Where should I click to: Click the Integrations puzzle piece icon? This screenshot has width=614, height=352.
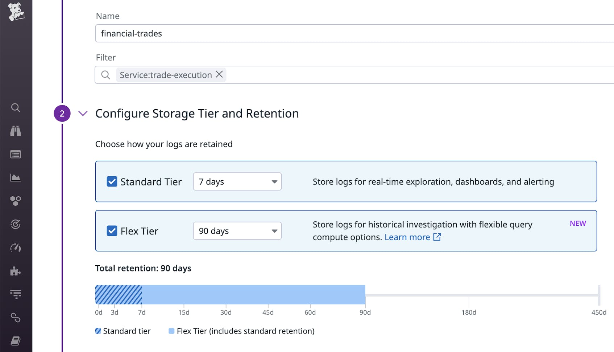point(16,271)
